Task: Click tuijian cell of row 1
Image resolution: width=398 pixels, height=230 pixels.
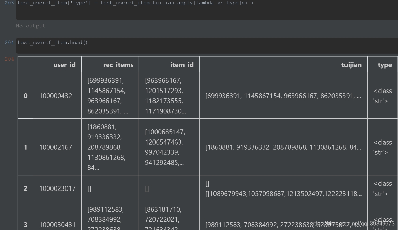Action: 283,147
